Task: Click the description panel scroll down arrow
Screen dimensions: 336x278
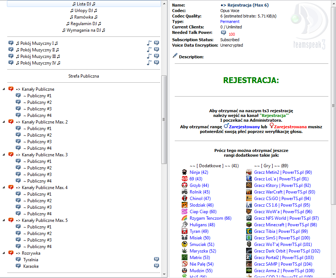Action: (x=334, y=274)
